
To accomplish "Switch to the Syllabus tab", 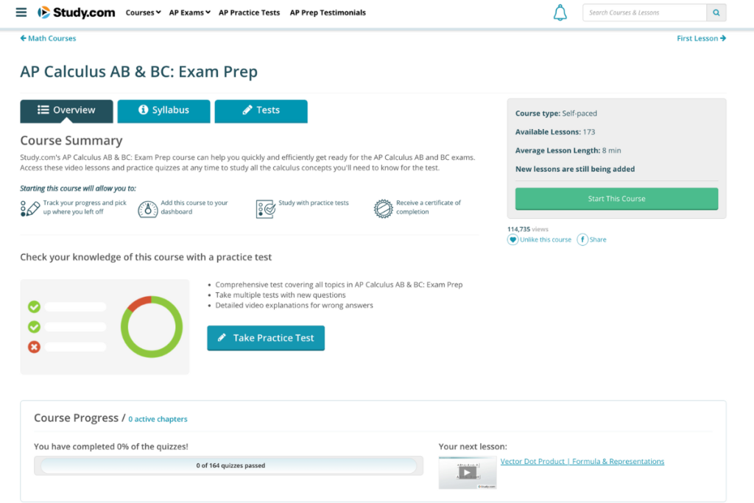I will pos(163,110).
